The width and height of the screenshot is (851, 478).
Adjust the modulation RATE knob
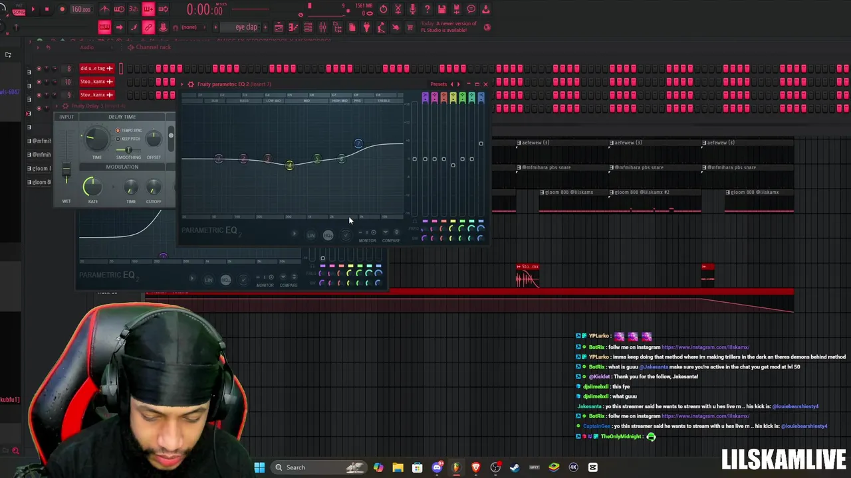point(92,187)
